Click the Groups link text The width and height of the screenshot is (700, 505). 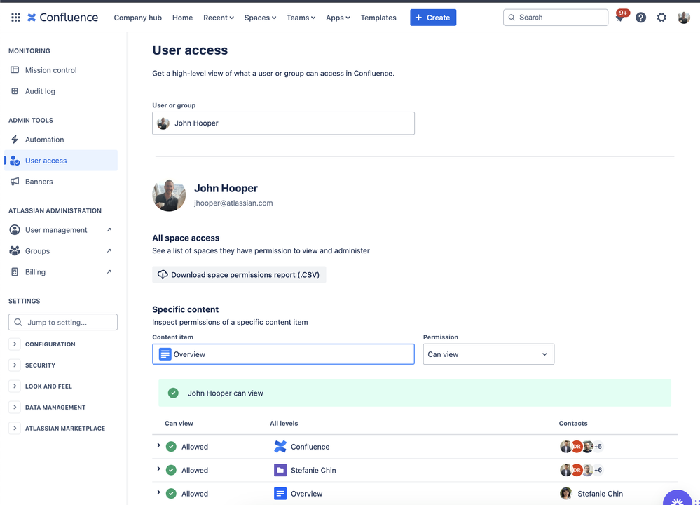click(x=38, y=250)
